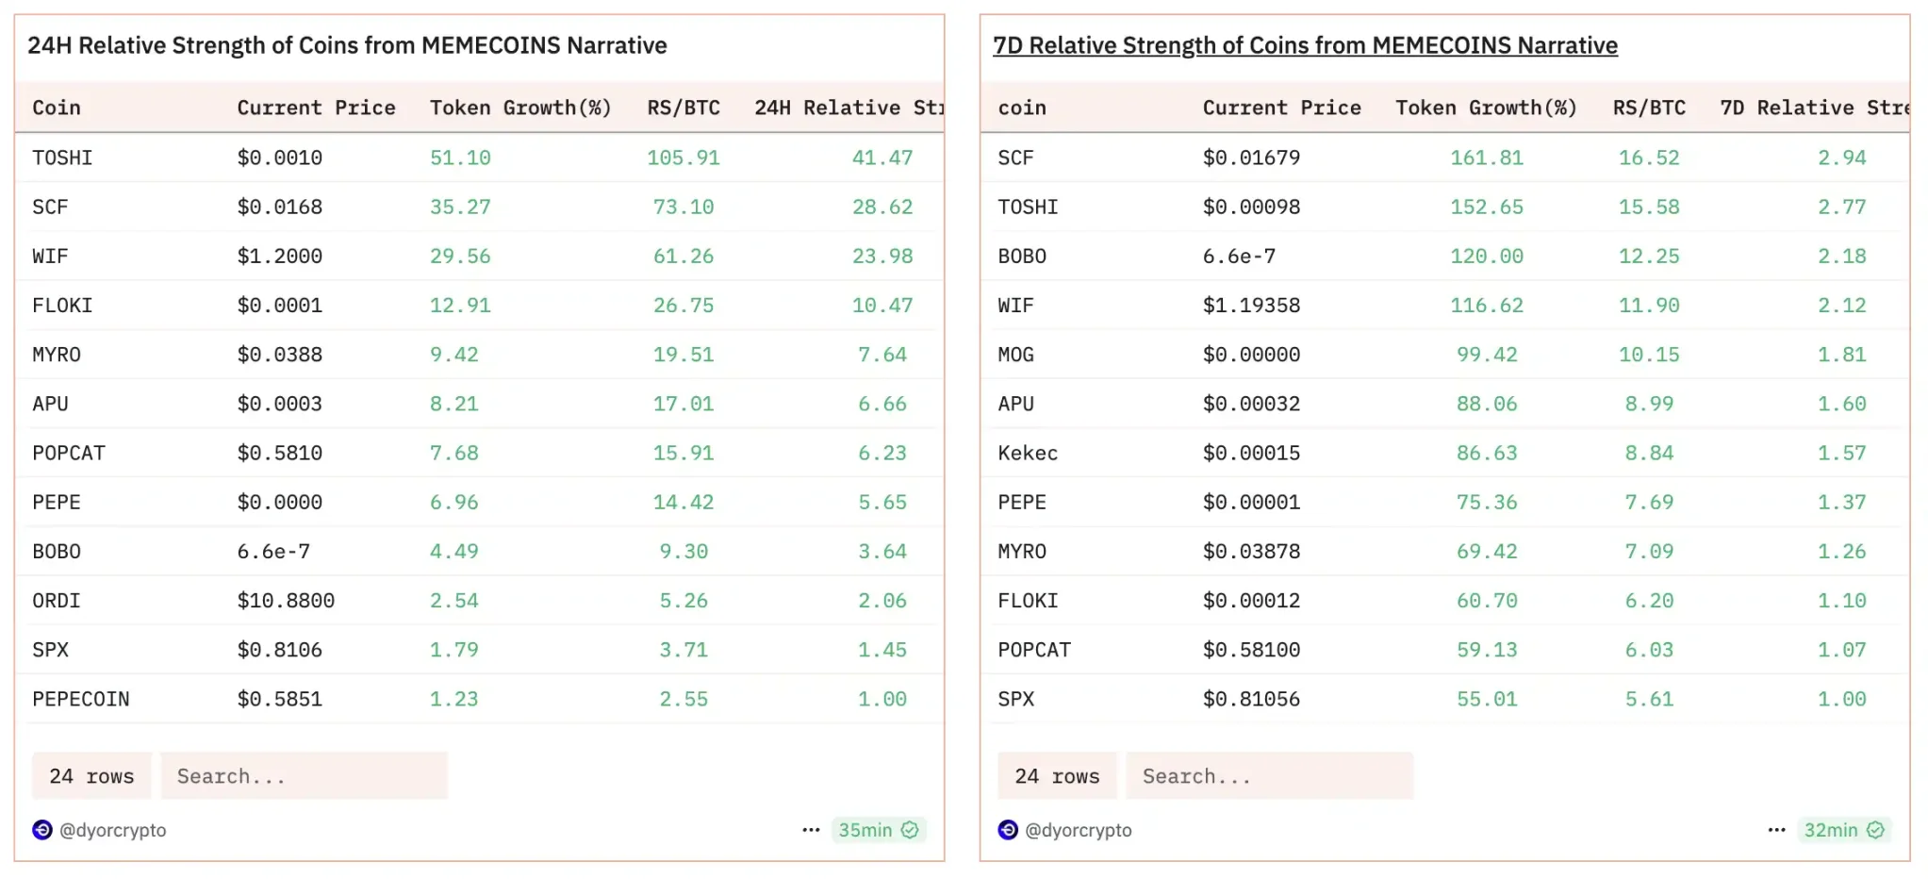This screenshot has width=1928, height=879.
Task: Select the TOSHI row in 24H table
Action: [62, 158]
